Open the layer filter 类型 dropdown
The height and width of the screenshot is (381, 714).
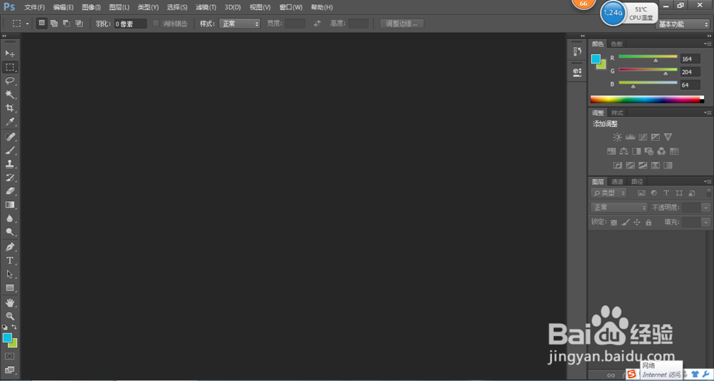click(x=609, y=193)
